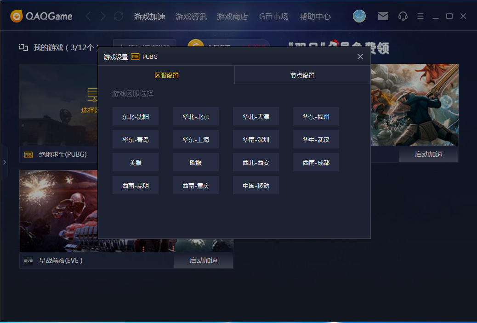Open the user avatar profile
This screenshot has height=323, width=477.
[x=359, y=17]
